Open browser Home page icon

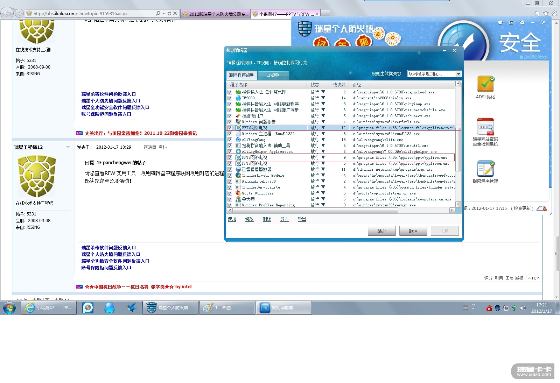point(537,13)
